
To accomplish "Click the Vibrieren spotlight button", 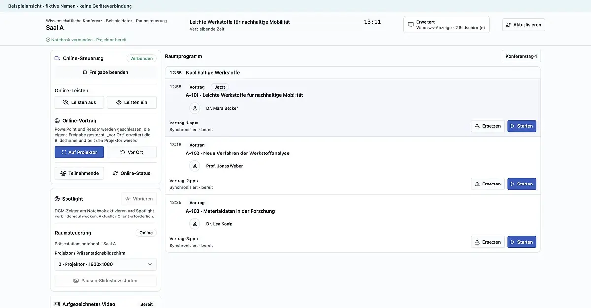I will click(138, 199).
